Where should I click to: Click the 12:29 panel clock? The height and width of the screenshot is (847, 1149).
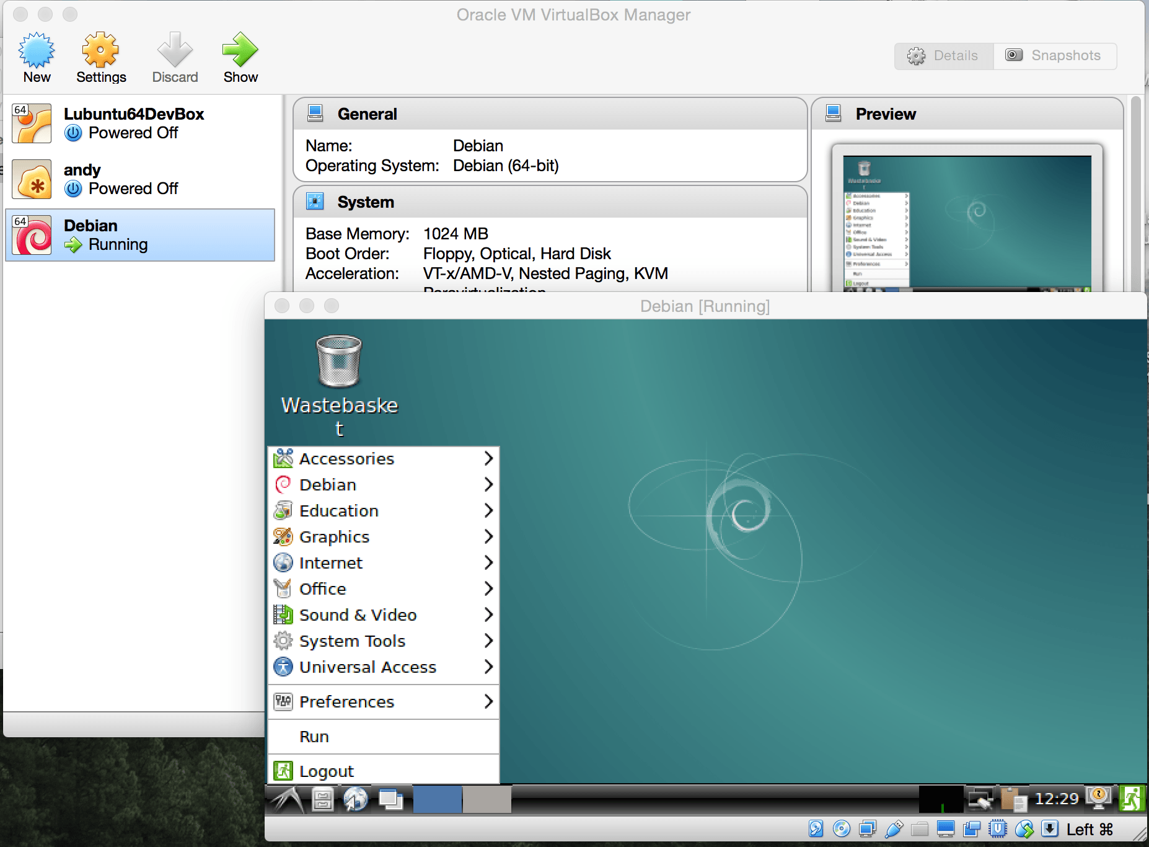1057,799
